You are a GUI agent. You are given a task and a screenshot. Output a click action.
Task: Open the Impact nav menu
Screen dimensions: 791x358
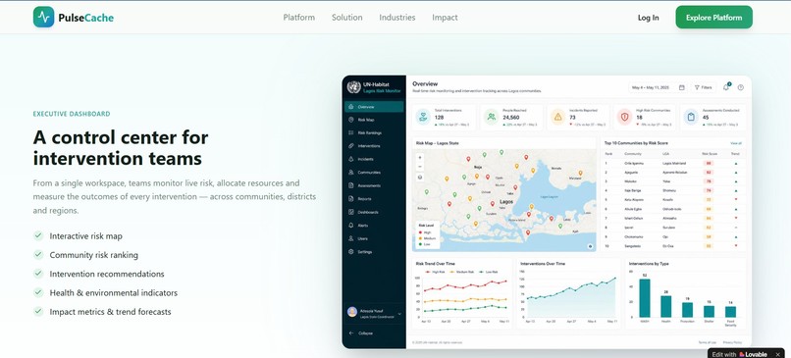coord(445,17)
